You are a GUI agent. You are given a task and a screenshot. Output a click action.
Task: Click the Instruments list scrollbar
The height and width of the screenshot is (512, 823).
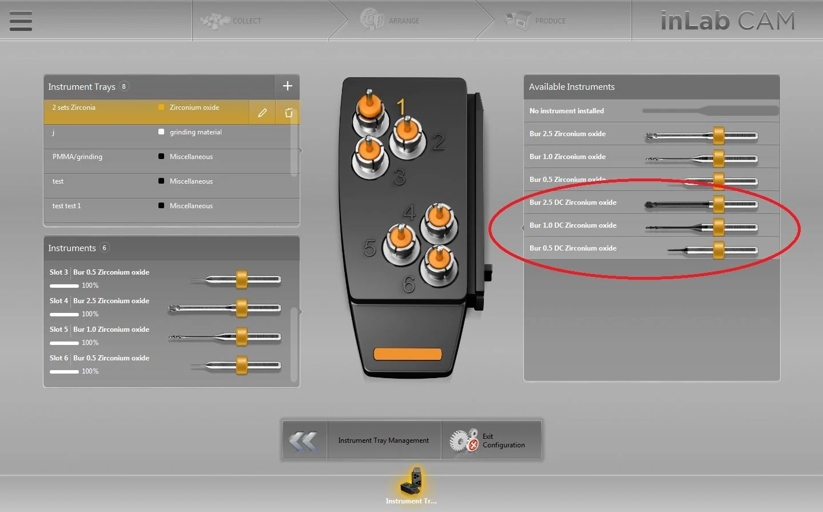click(x=295, y=344)
